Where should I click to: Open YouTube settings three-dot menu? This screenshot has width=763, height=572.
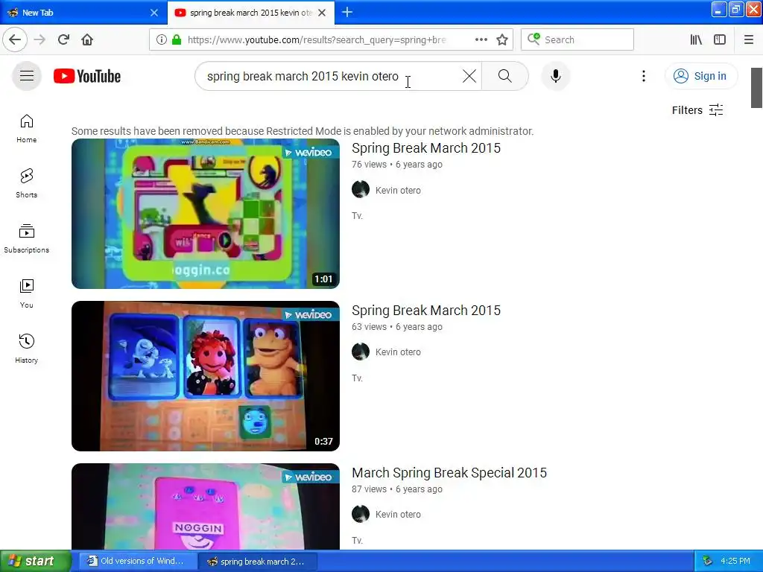(643, 76)
